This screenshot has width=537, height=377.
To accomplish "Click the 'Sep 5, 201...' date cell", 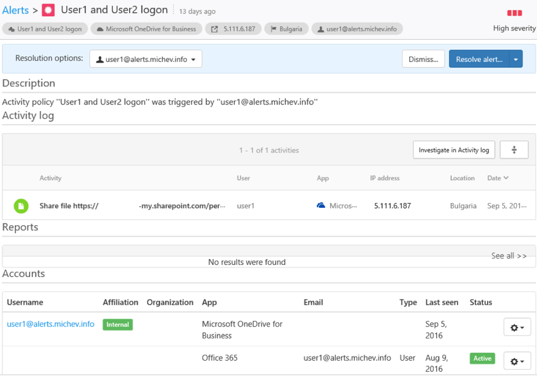I will coord(507,206).
